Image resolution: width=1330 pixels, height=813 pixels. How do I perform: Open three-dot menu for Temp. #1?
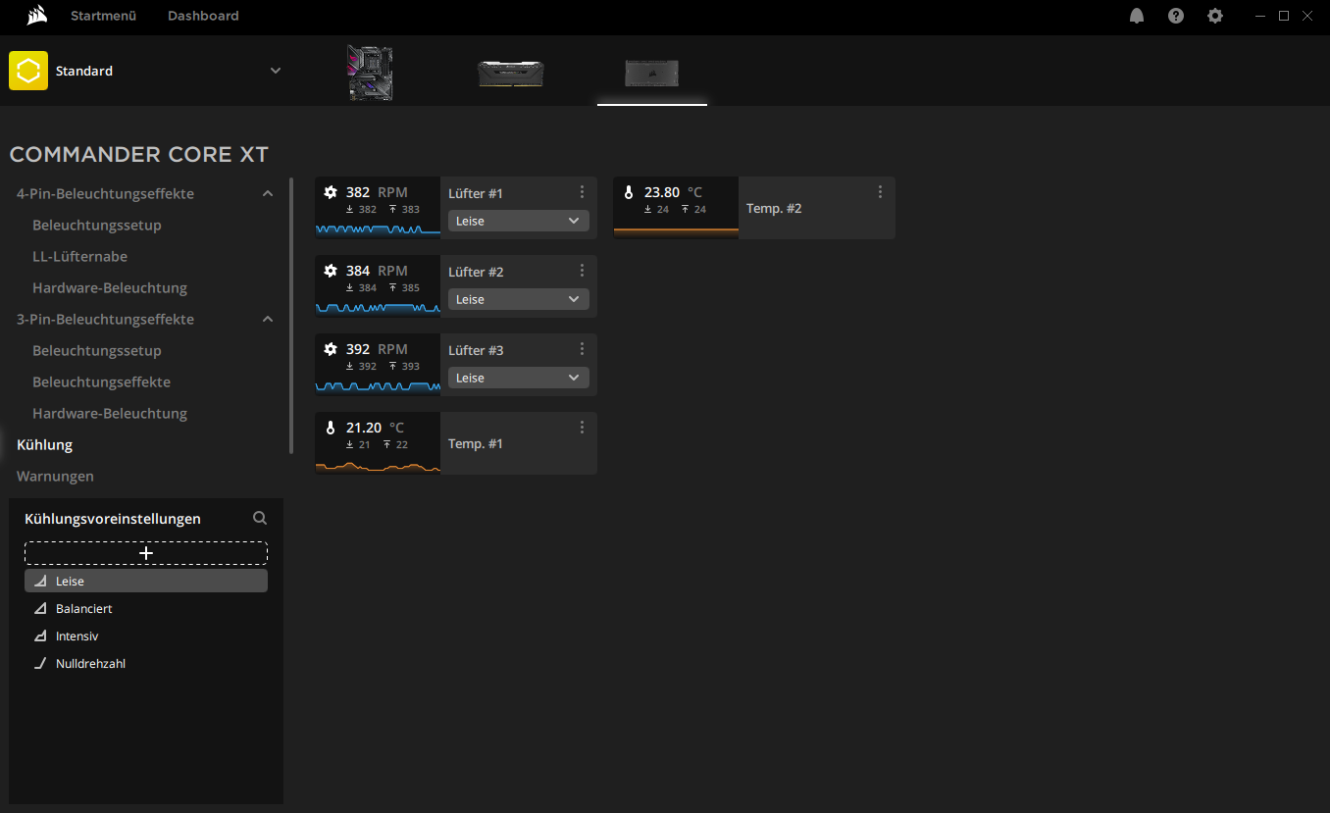point(582,428)
